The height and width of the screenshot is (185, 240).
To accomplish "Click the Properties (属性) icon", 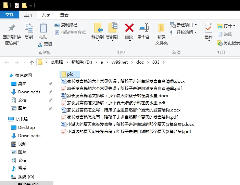I will 209,28.
